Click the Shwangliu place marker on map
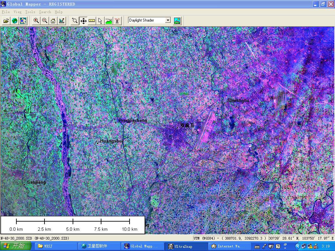This screenshot has height=251, width=335. (x=225, y=103)
